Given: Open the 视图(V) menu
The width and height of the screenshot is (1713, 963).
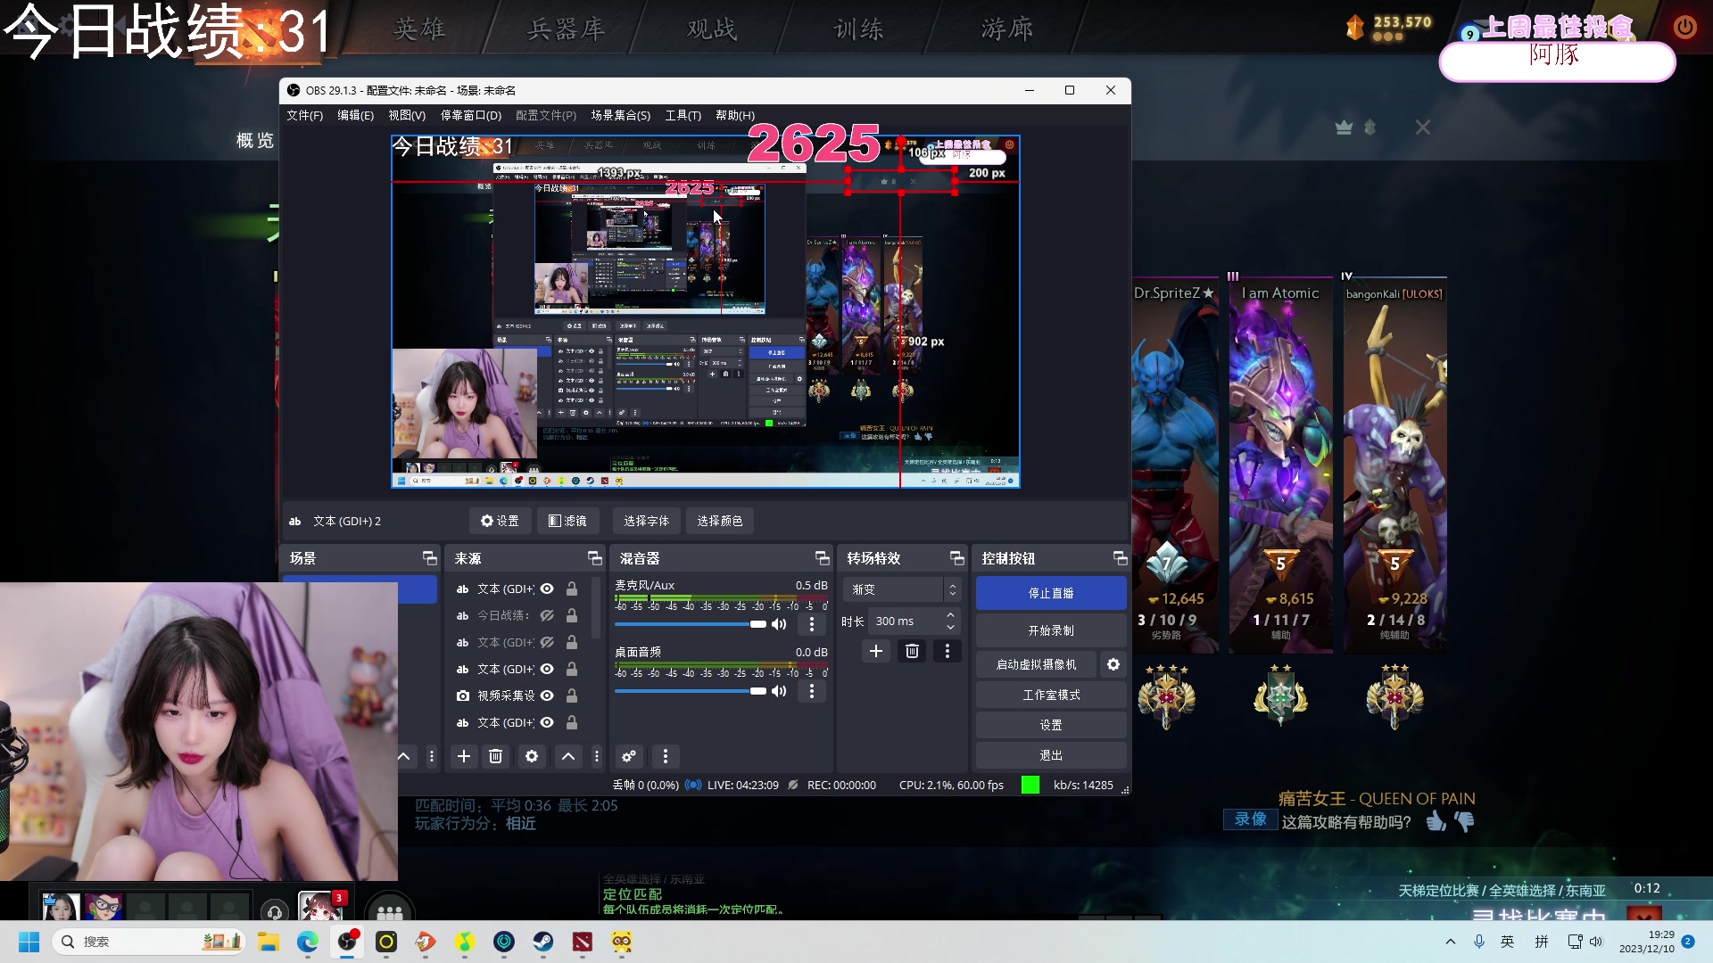Looking at the screenshot, I should pos(407,115).
